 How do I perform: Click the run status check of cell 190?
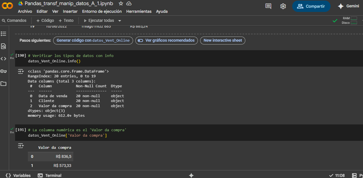12,54
